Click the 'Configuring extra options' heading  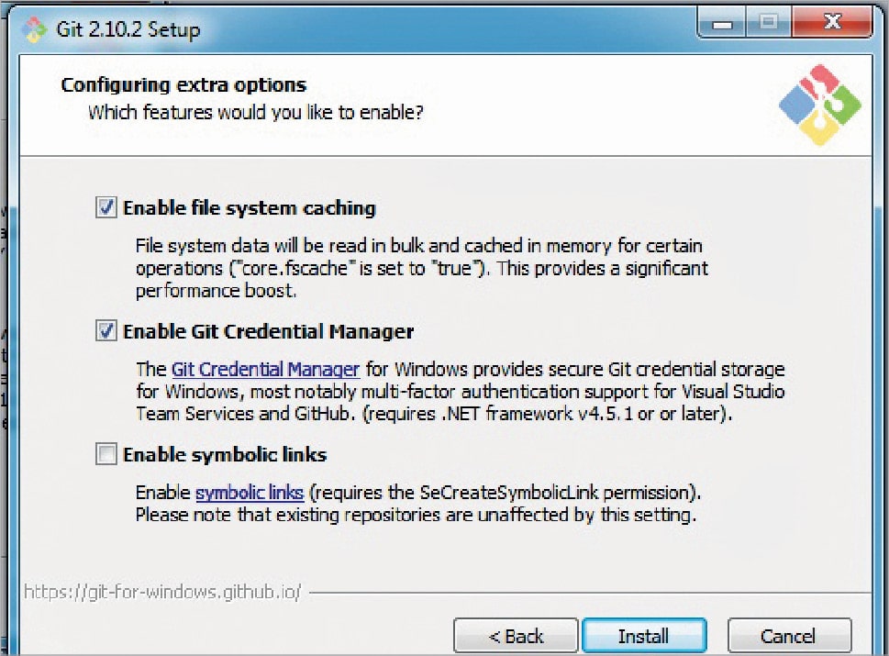(183, 85)
